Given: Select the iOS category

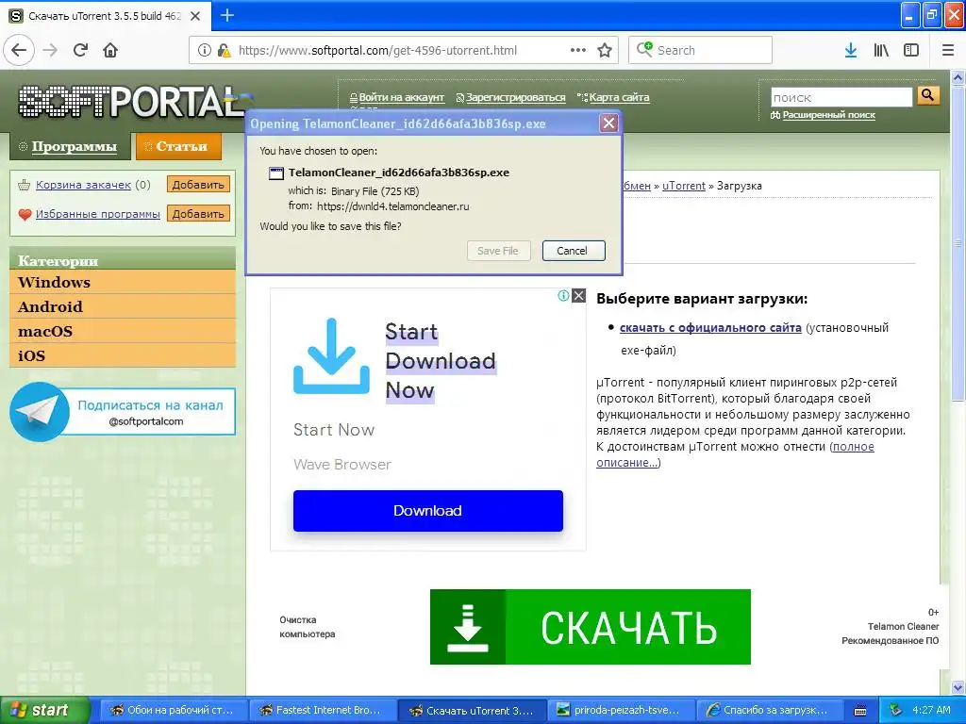Looking at the screenshot, I should click(x=123, y=355).
